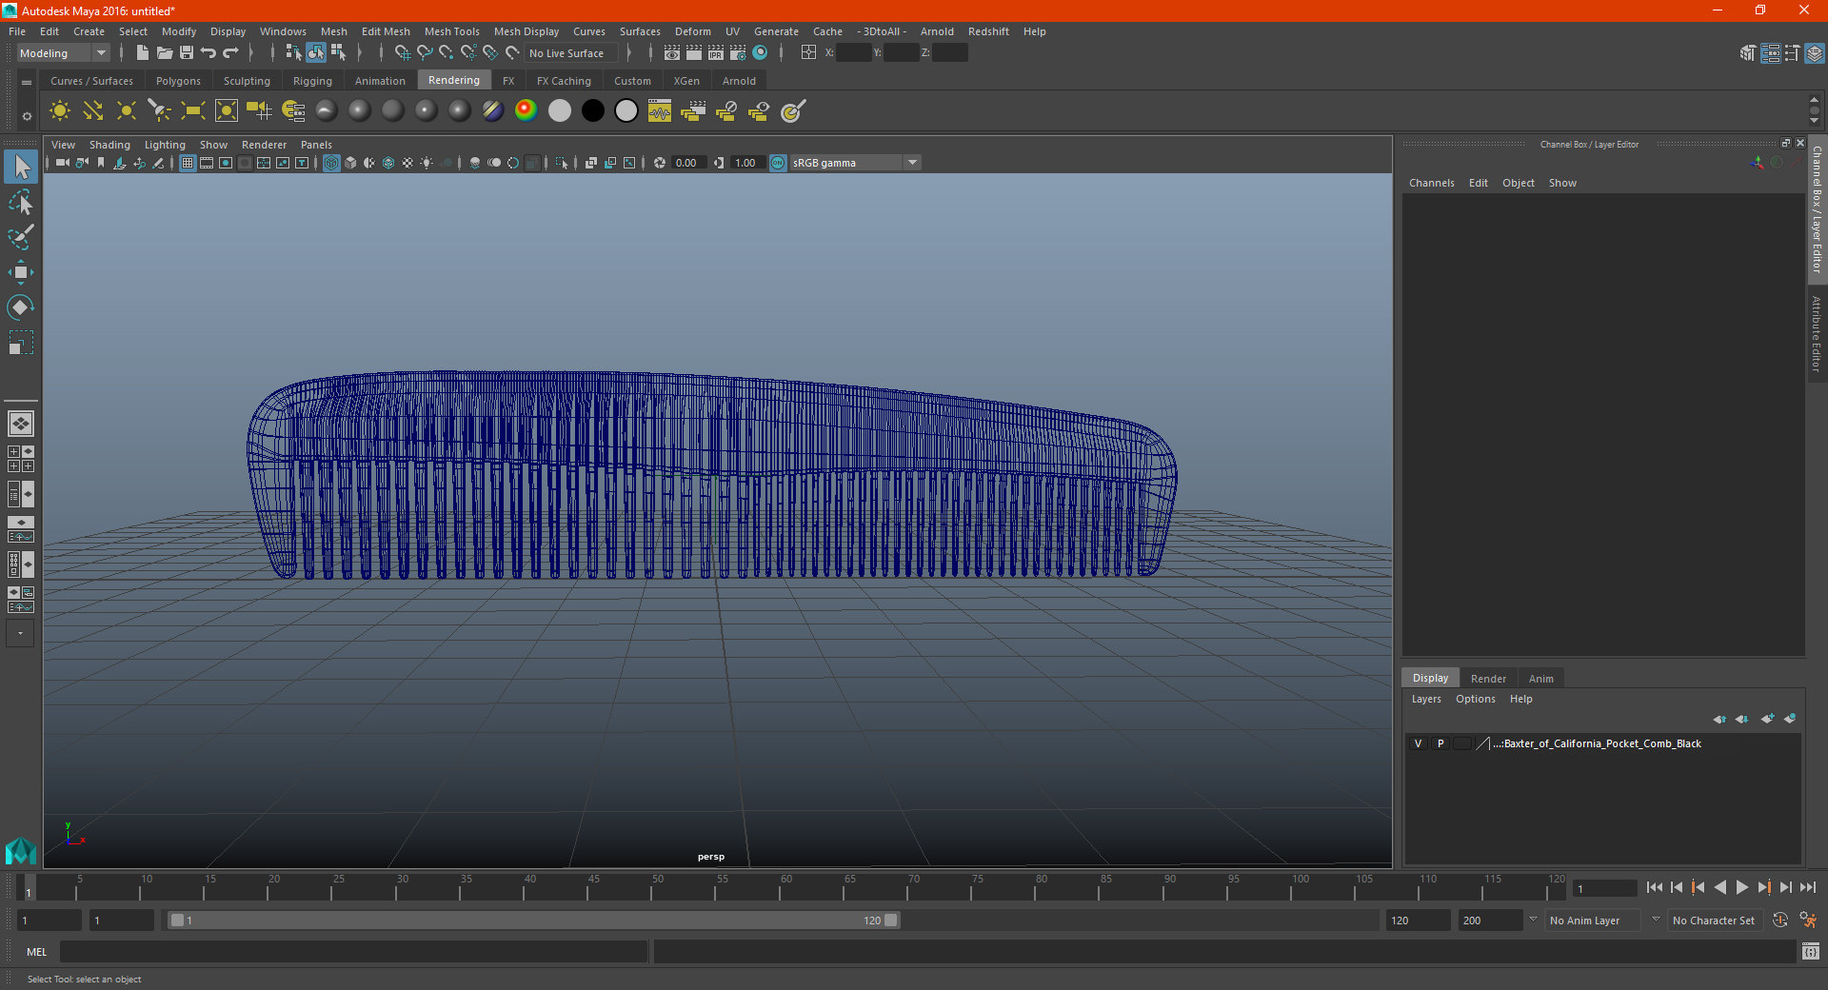
Task: Open the Modeling menu set dropdown
Action: (63, 53)
